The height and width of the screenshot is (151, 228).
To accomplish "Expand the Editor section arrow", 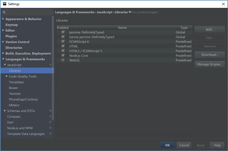I will (3, 30).
